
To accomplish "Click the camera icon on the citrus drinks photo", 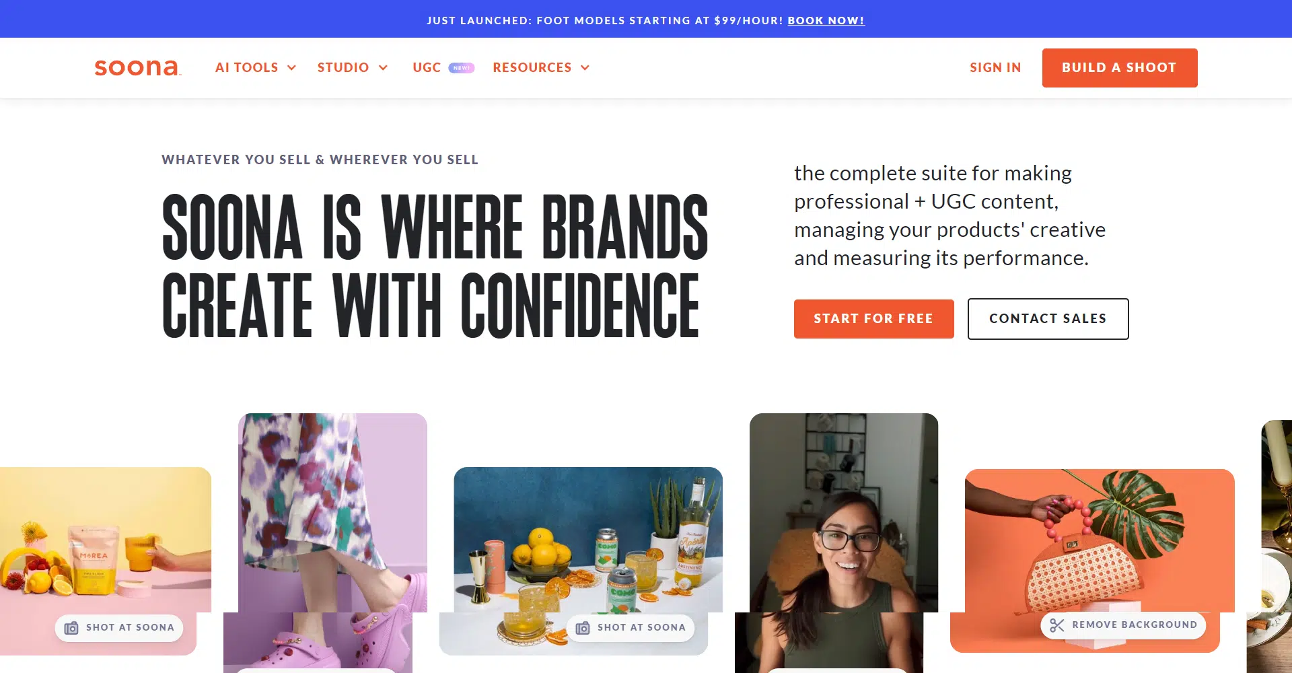I will click(x=583, y=628).
